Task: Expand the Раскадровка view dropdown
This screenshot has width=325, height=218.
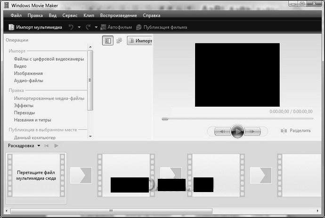Action: click(x=39, y=146)
